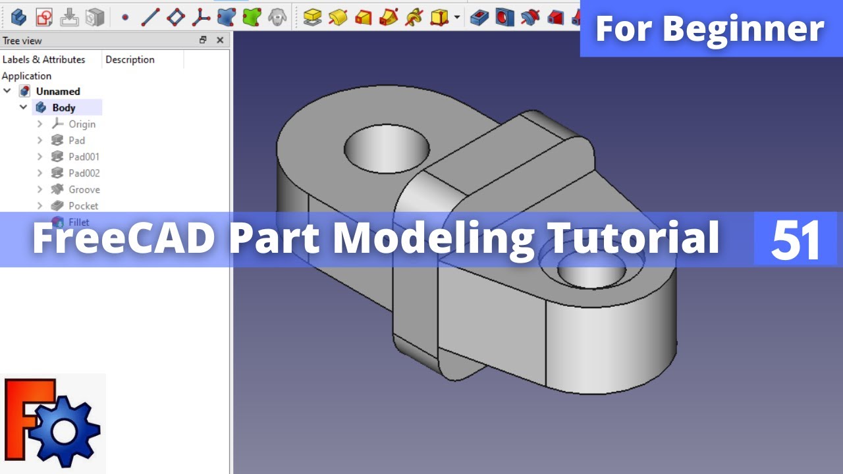Viewport: 843px width, 474px height.
Task: Collapse the Body node
Action: (x=23, y=107)
